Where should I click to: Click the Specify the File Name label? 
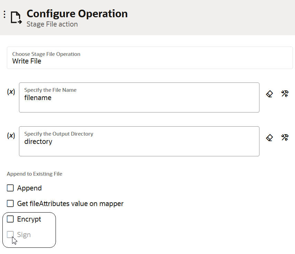(x=50, y=90)
